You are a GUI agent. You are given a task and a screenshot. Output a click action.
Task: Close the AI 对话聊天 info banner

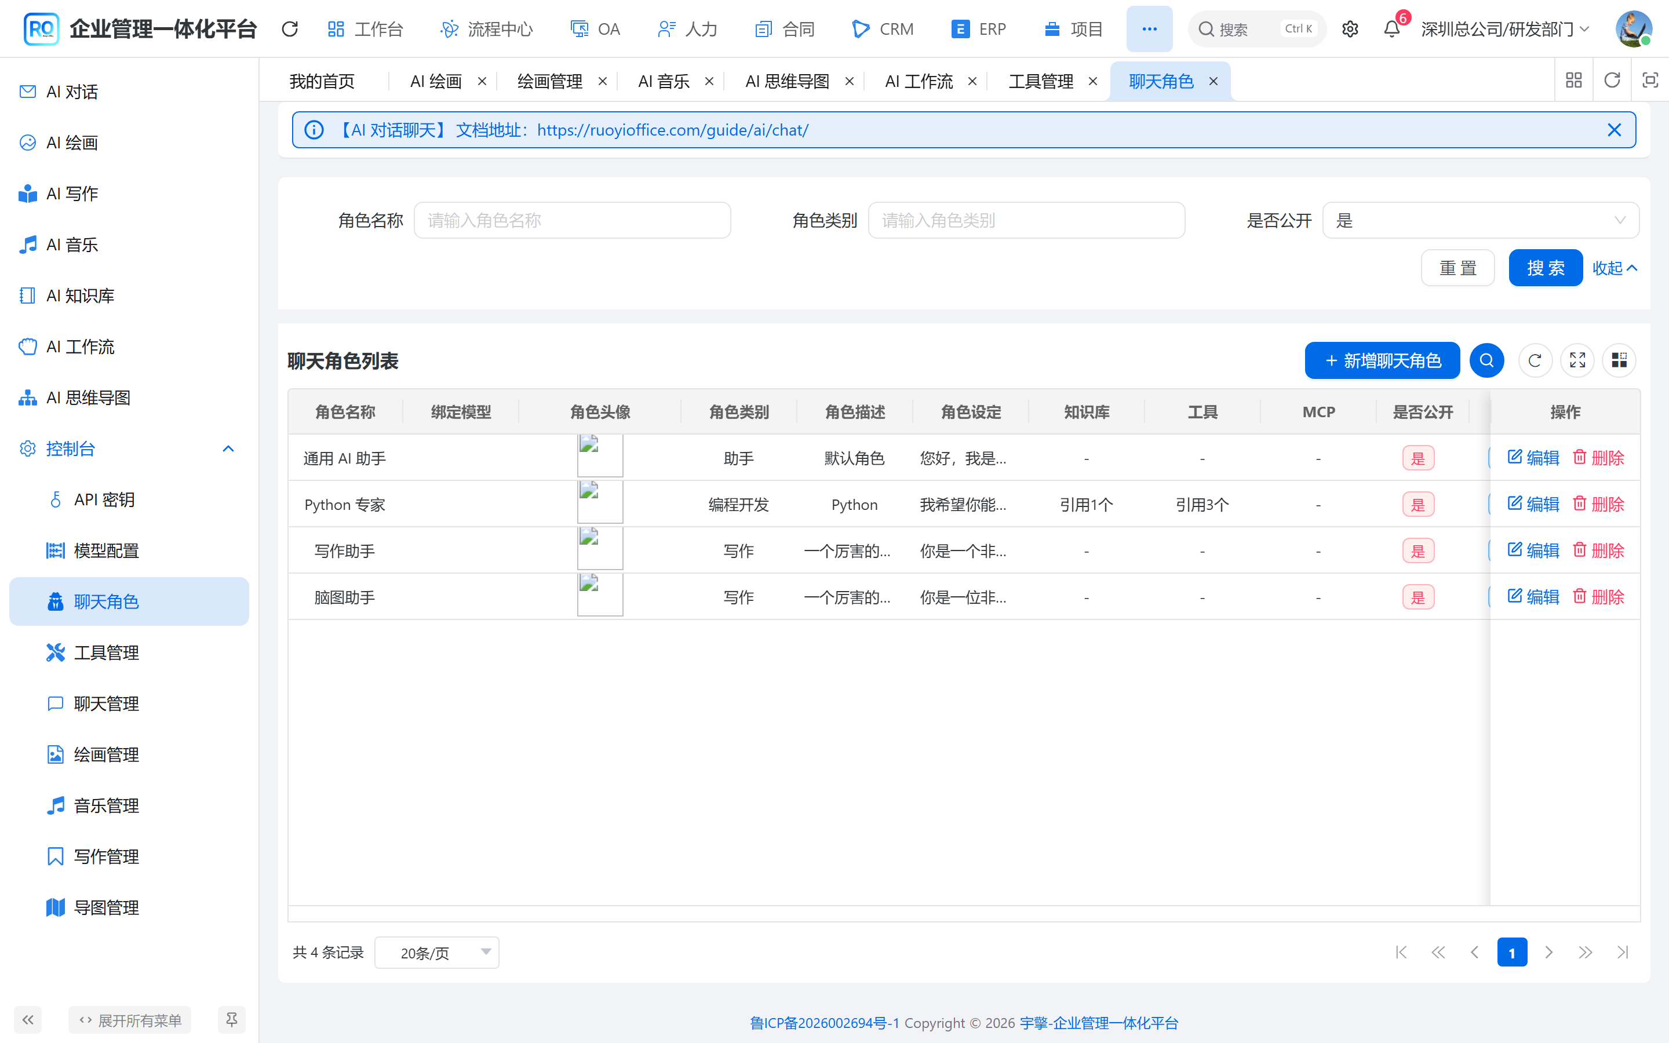(1614, 130)
